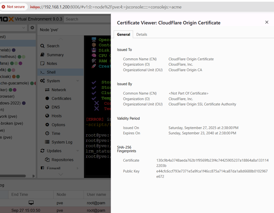Image resolution: width=274 pixels, height=213 pixels.
Task: Click the tree scrollbar right arrow
Action: coord(34,176)
